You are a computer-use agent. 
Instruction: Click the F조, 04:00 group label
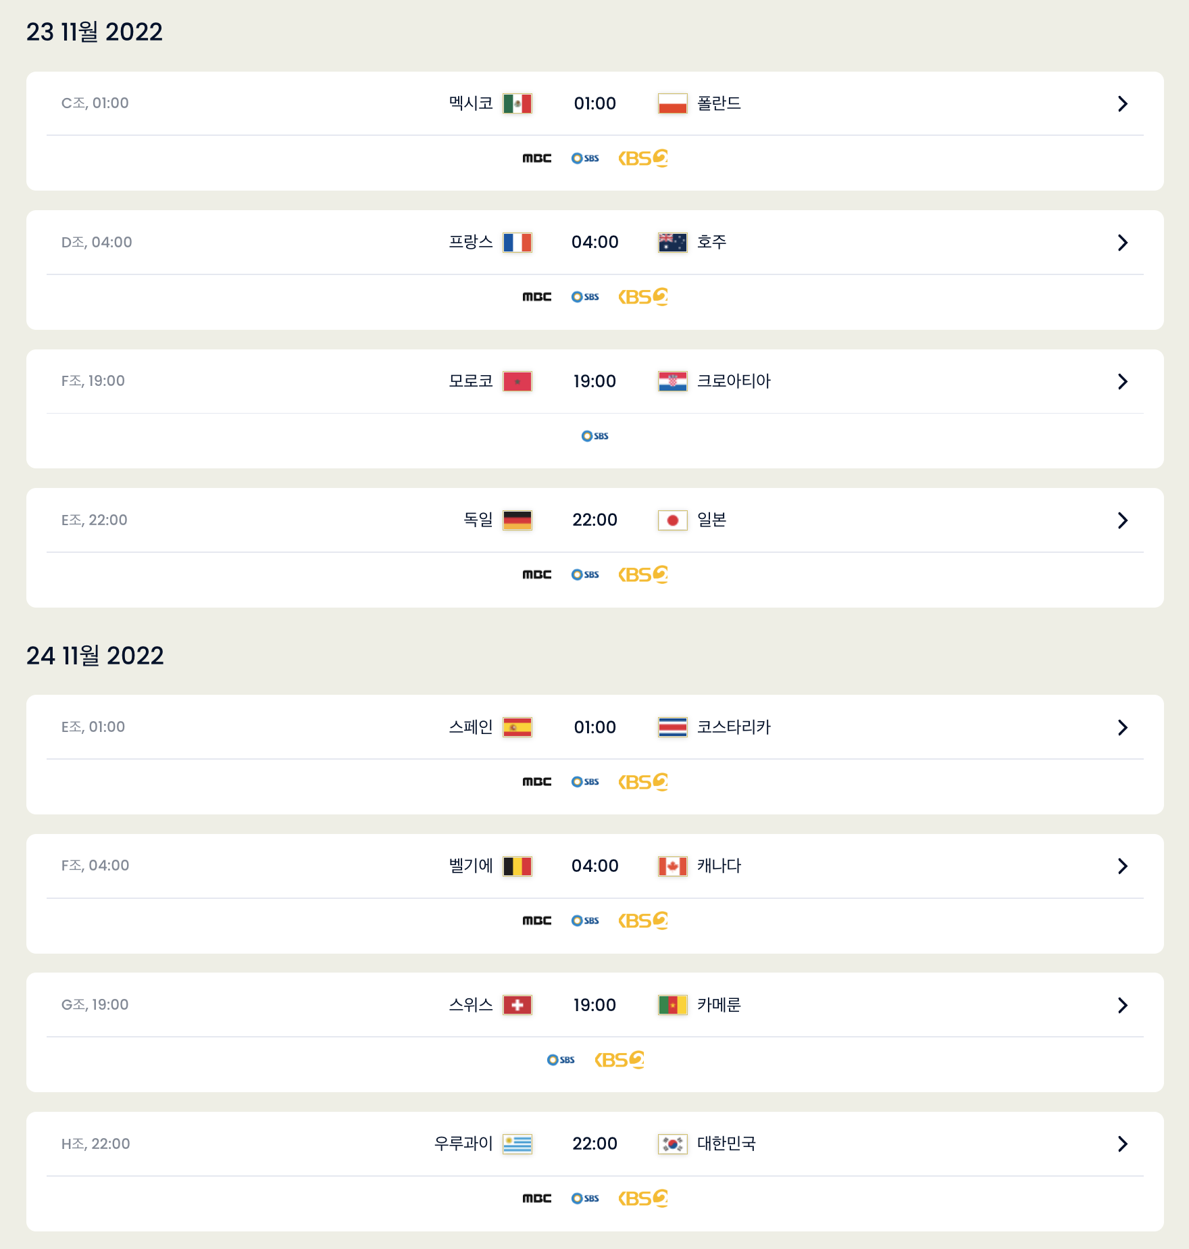[95, 866]
